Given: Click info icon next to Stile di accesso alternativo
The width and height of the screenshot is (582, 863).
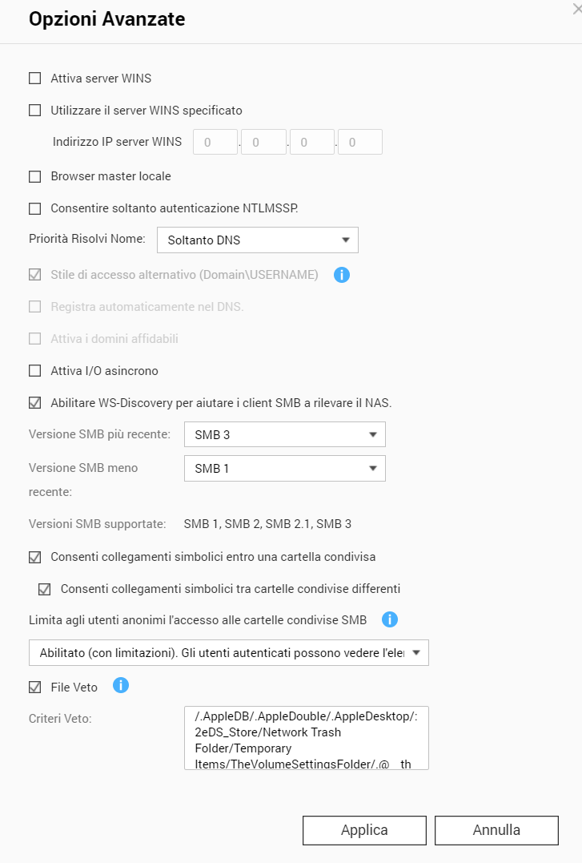Looking at the screenshot, I should (x=342, y=275).
